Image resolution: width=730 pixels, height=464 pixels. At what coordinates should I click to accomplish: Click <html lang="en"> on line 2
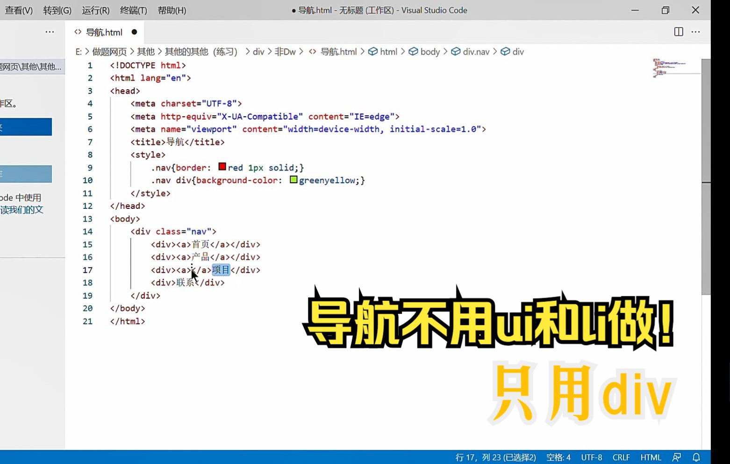[150, 78]
